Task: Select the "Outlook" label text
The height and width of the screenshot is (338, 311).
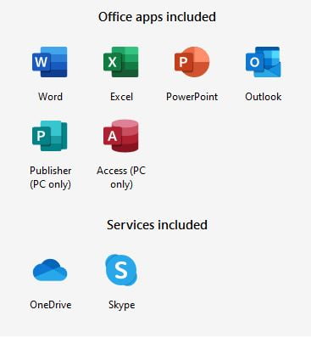Action: pos(264,97)
